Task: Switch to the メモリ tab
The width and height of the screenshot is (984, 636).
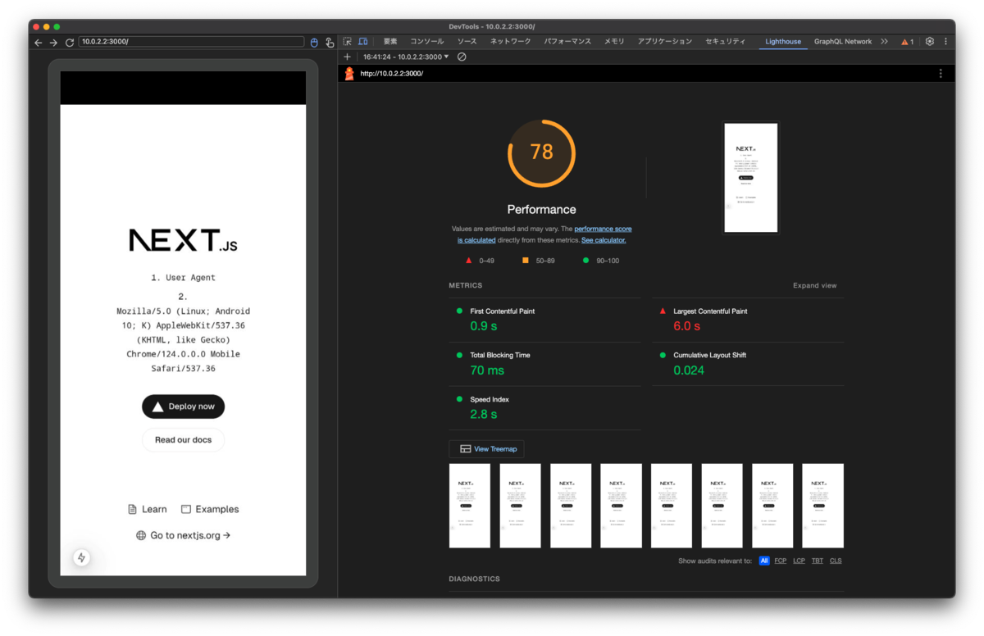Action: tap(614, 41)
